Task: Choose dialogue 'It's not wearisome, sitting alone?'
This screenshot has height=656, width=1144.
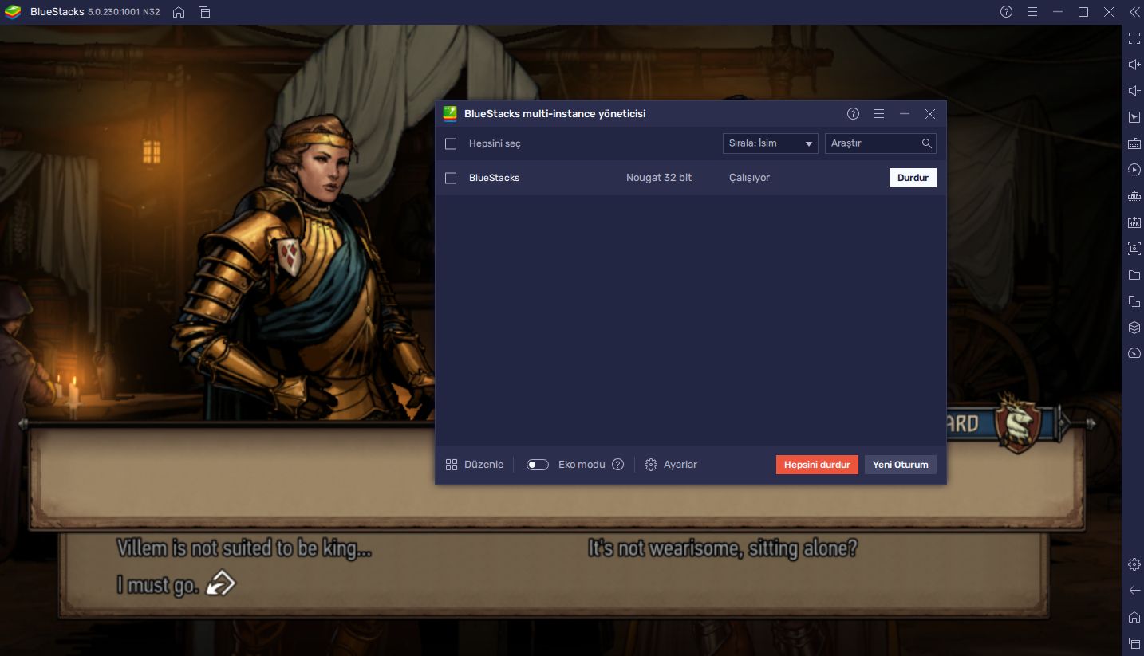Action: (x=722, y=548)
